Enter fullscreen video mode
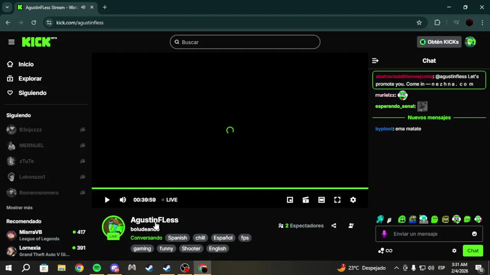 (x=337, y=200)
